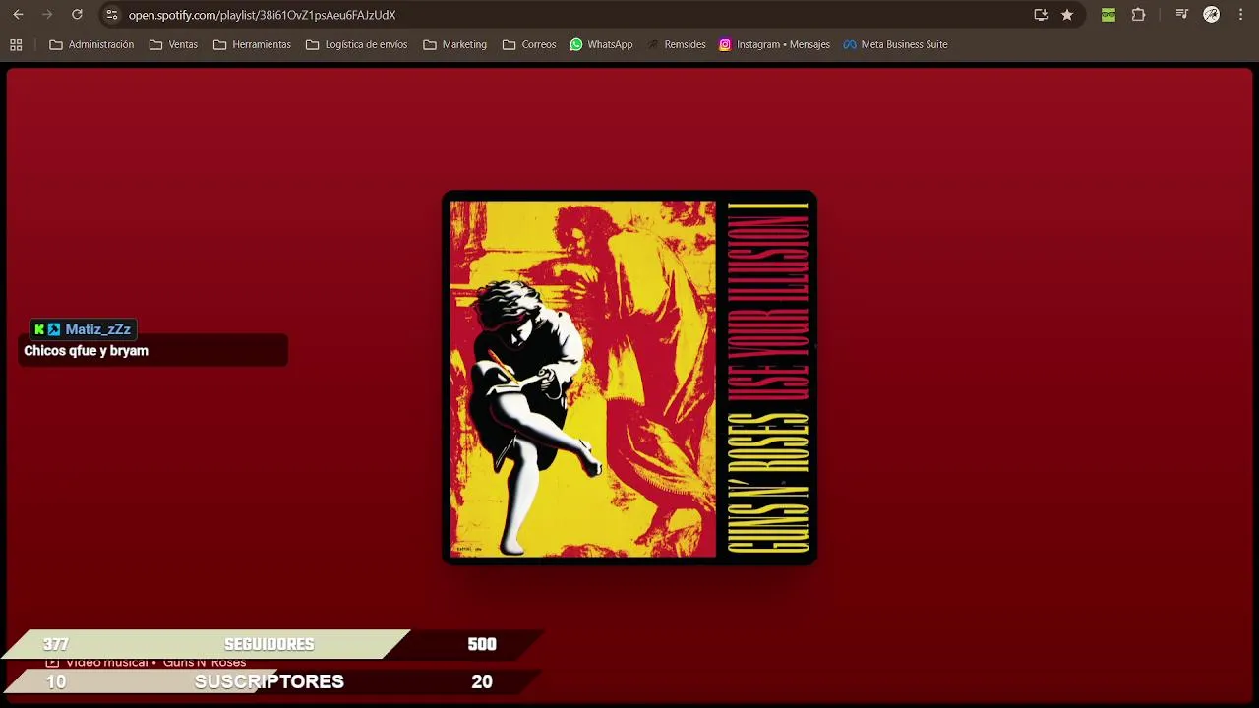The width and height of the screenshot is (1259, 708).
Task: Click the Use Your Illusion album cover
Action: [x=629, y=378]
